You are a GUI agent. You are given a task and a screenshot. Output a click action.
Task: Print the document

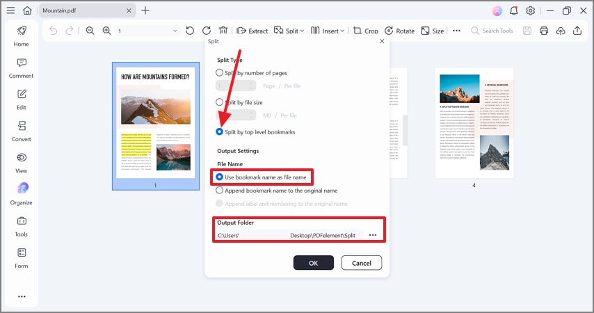tap(544, 31)
